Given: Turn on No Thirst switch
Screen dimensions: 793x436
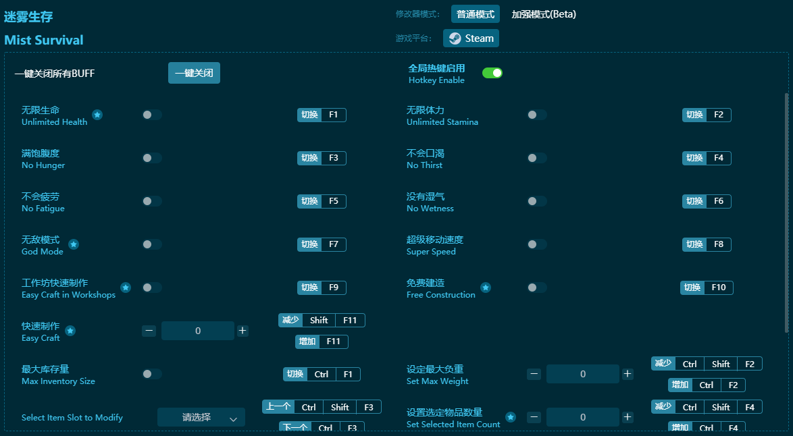Looking at the screenshot, I should tap(537, 158).
